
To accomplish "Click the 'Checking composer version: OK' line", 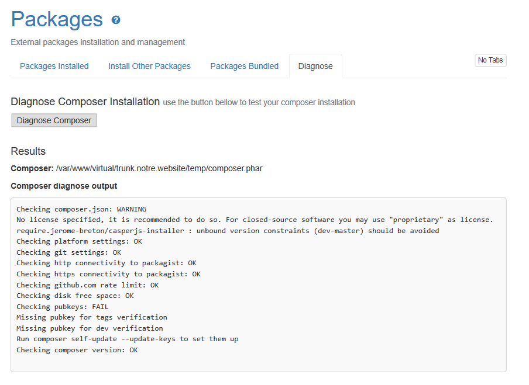I will [x=77, y=350].
